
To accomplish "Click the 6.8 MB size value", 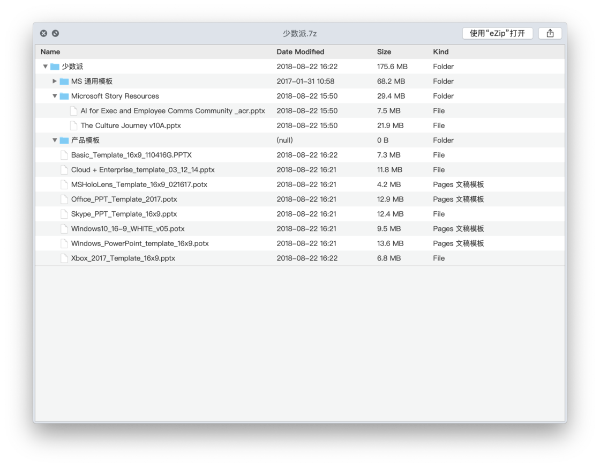I will [389, 258].
